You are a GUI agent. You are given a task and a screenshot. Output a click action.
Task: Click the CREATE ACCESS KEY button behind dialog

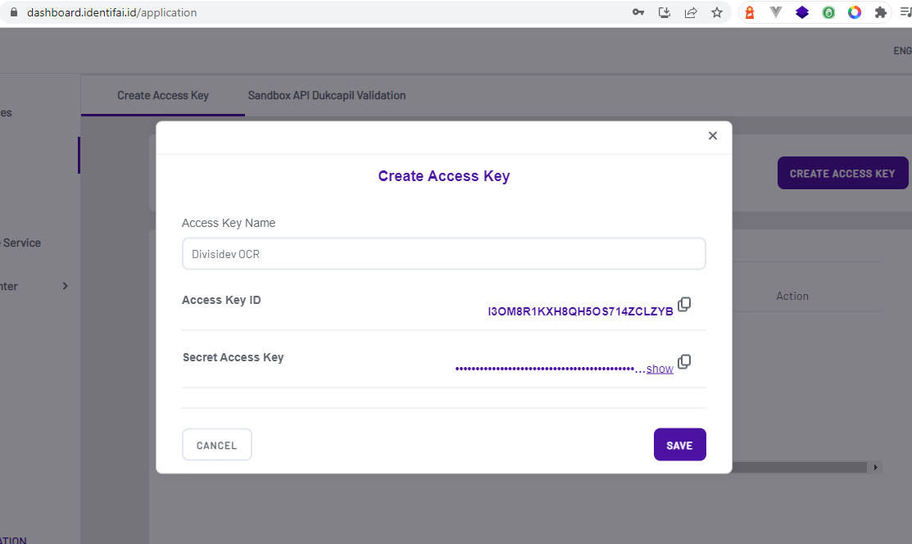pos(842,173)
